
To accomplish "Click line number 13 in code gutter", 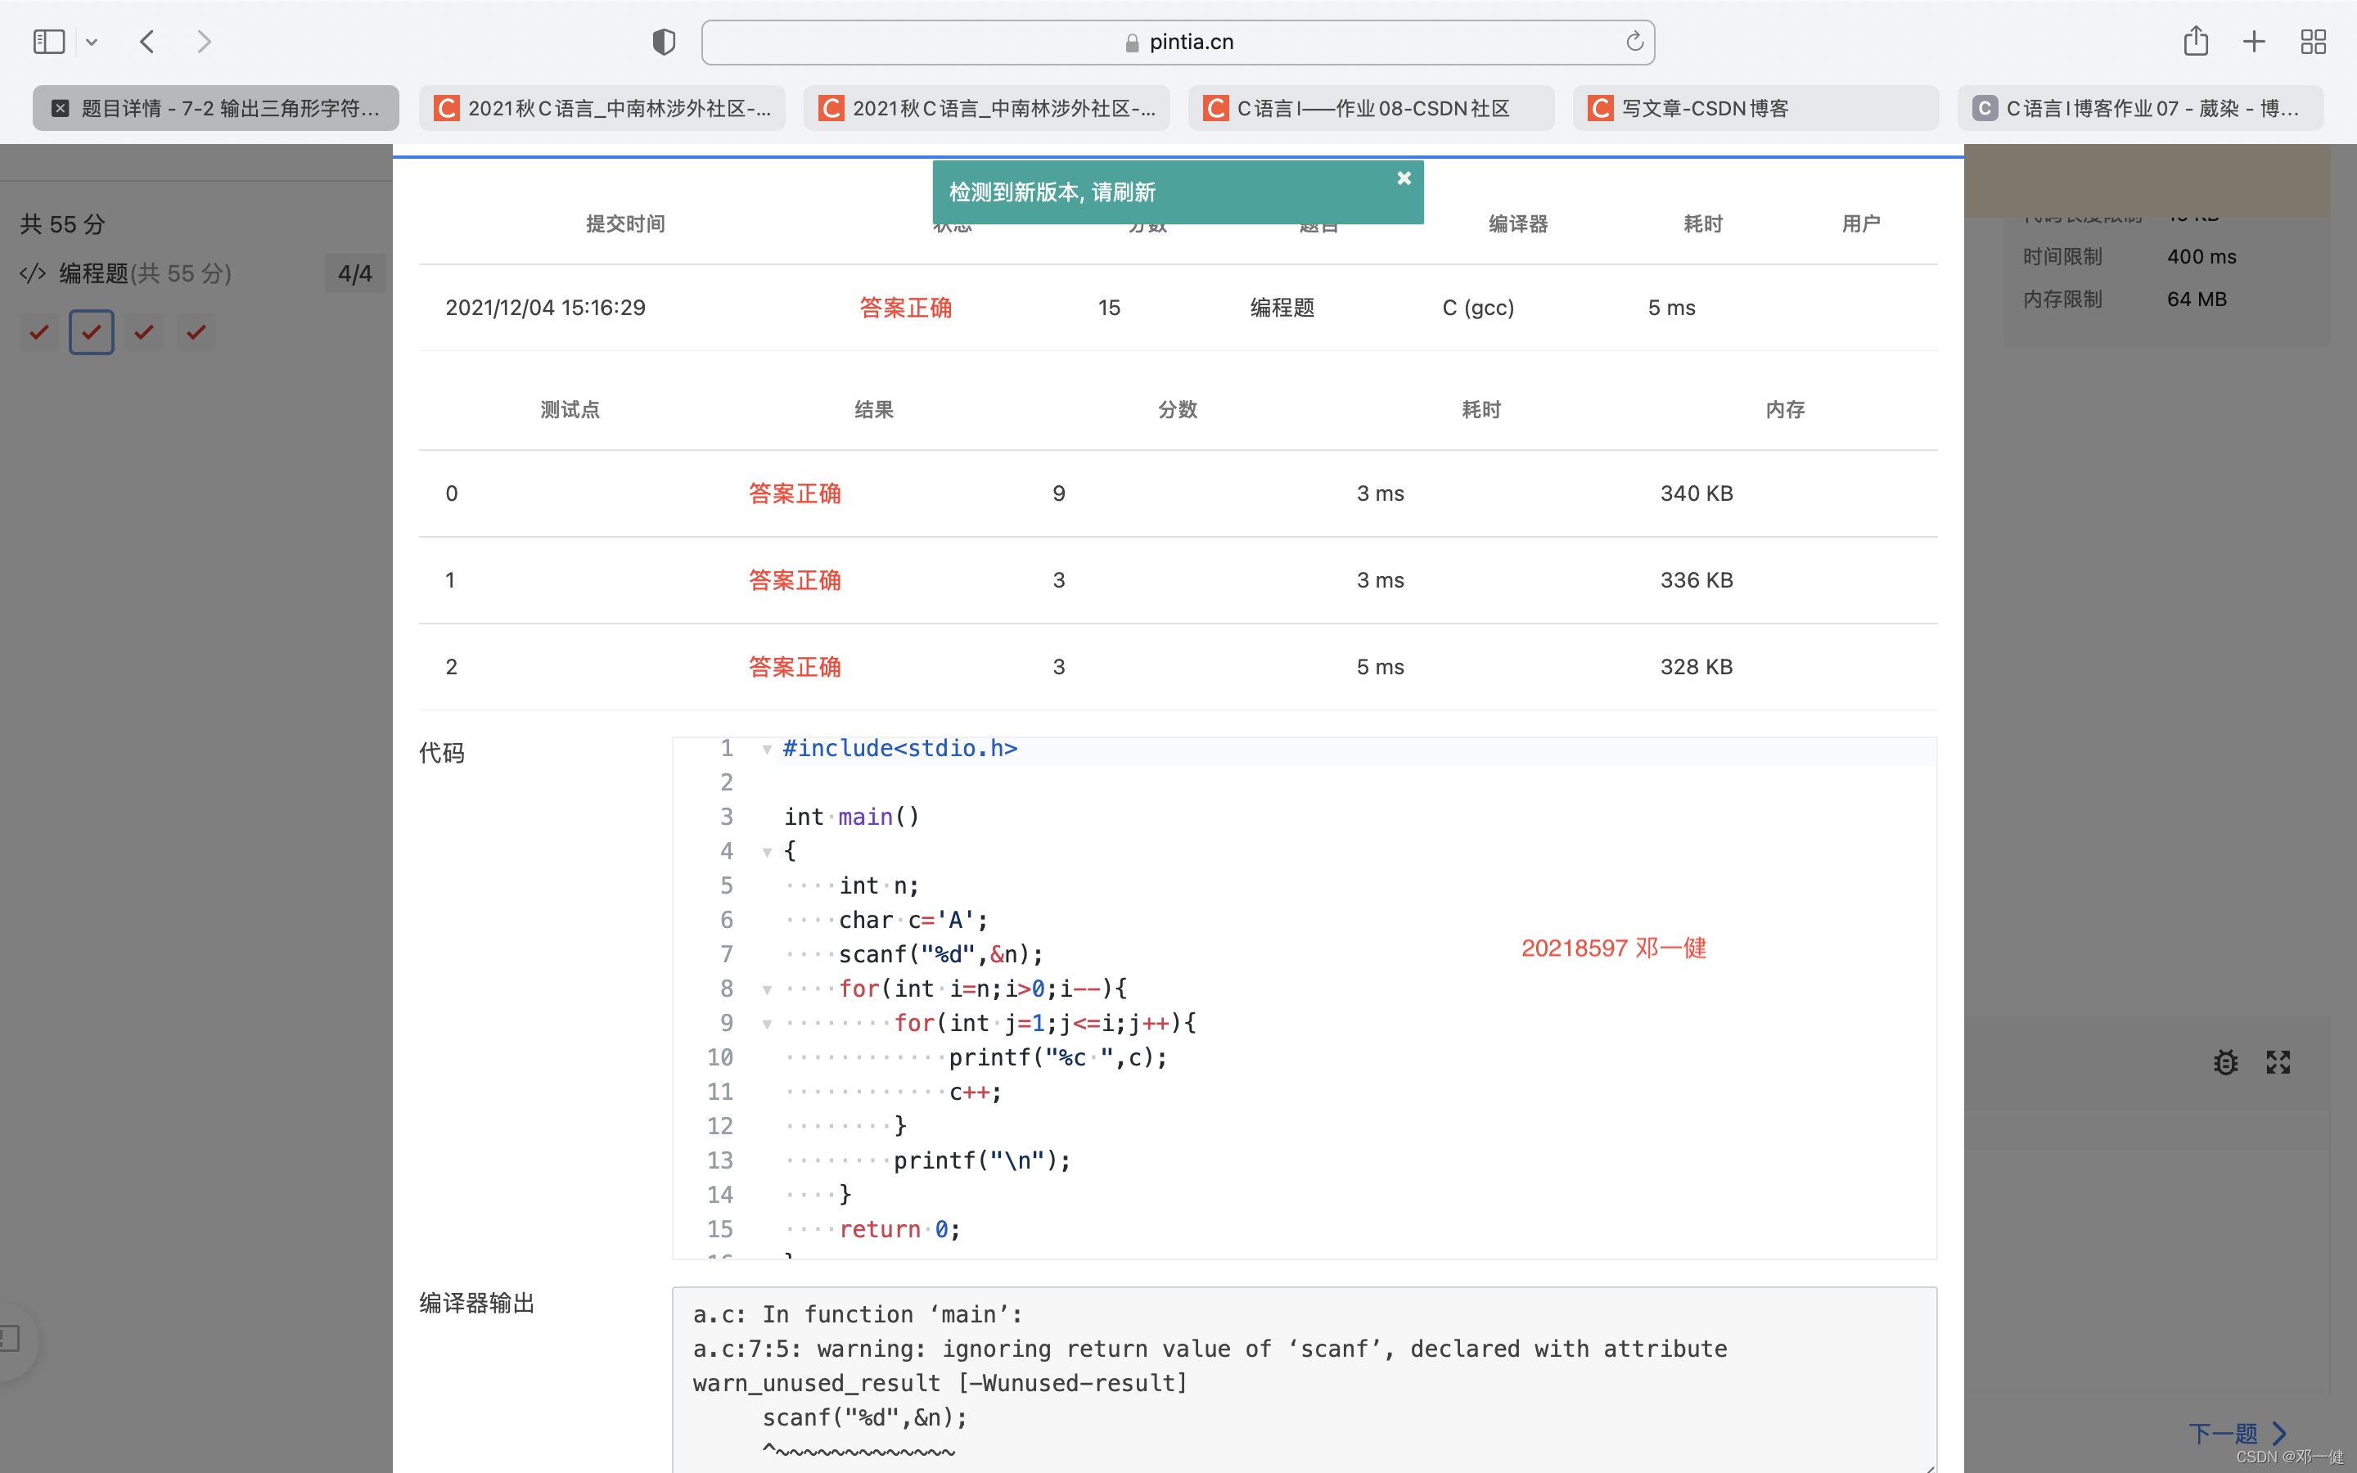I will pyautogui.click(x=719, y=1161).
